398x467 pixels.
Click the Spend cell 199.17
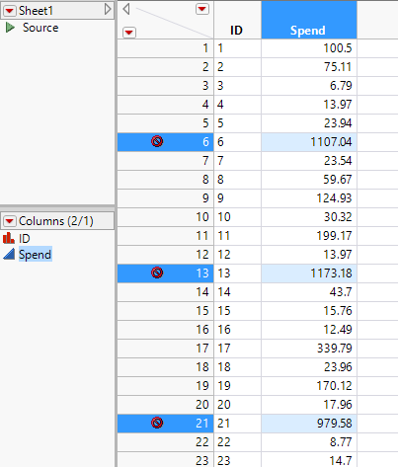pyautogui.click(x=309, y=236)
